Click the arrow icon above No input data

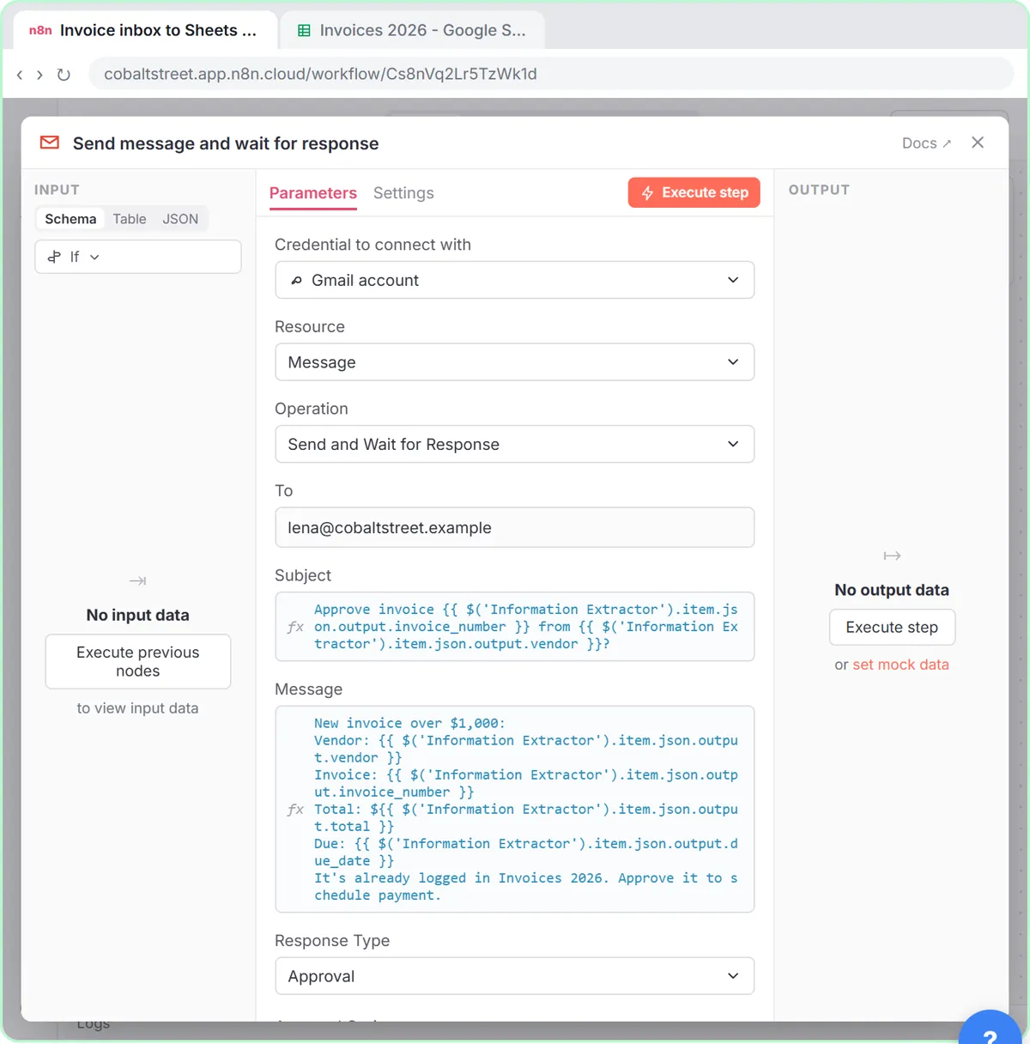tap(137, 581)
